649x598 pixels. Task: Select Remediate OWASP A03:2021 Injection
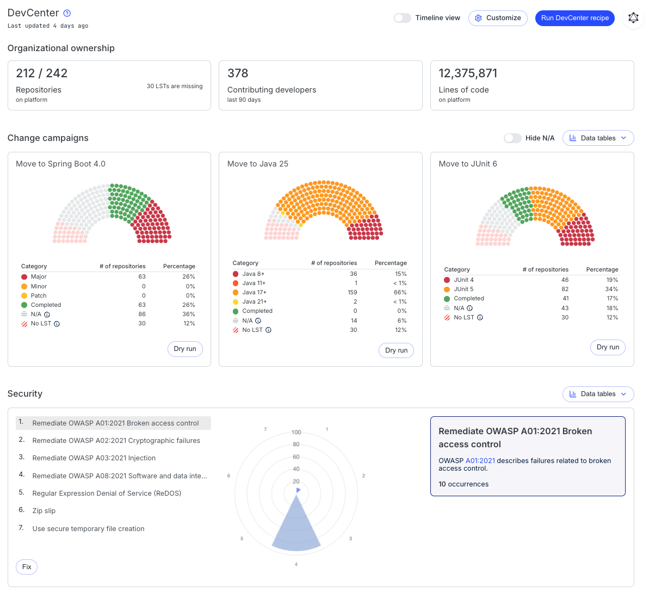[x=113, y=458]
